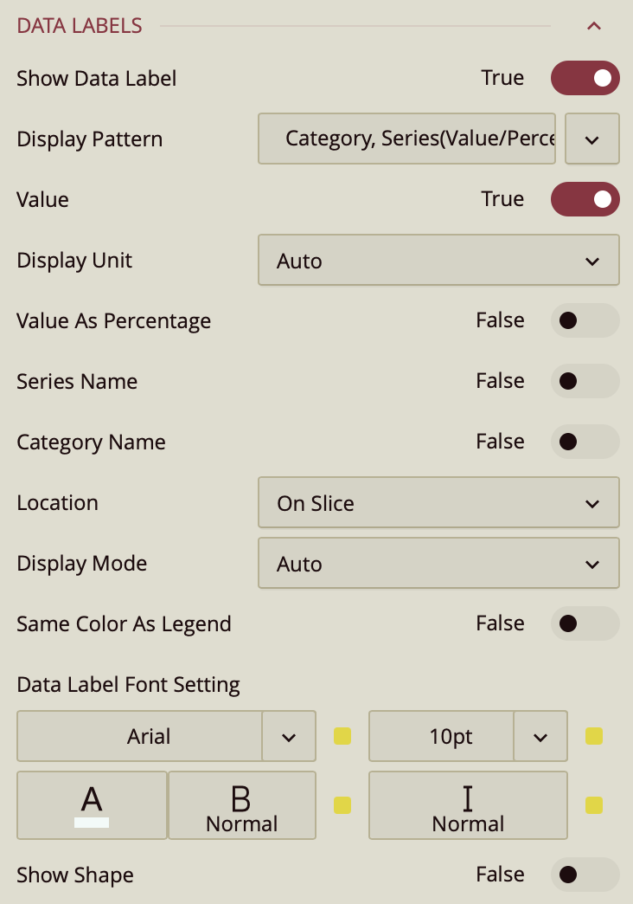Enable the Series Name toggle
This screenshot has width=633, height=904.
click(585, 381)
